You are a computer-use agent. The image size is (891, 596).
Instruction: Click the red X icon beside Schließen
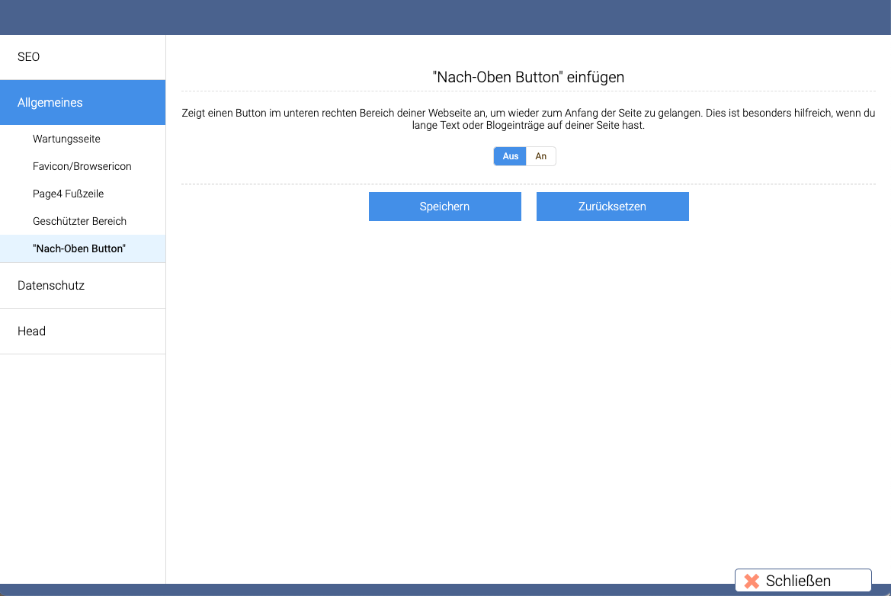(x=752, y=582)
